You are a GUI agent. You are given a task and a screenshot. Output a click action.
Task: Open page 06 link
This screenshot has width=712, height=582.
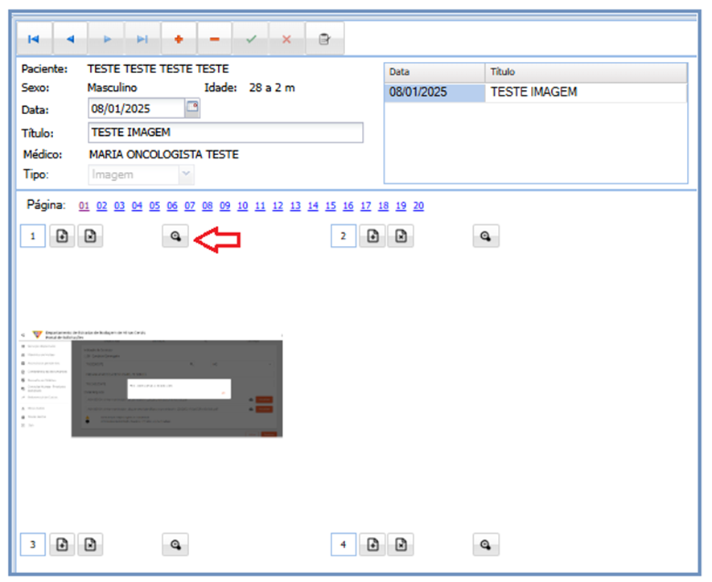pyautogui.click(x=172, y=206)
